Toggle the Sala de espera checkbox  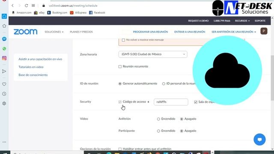coord(196,102)
